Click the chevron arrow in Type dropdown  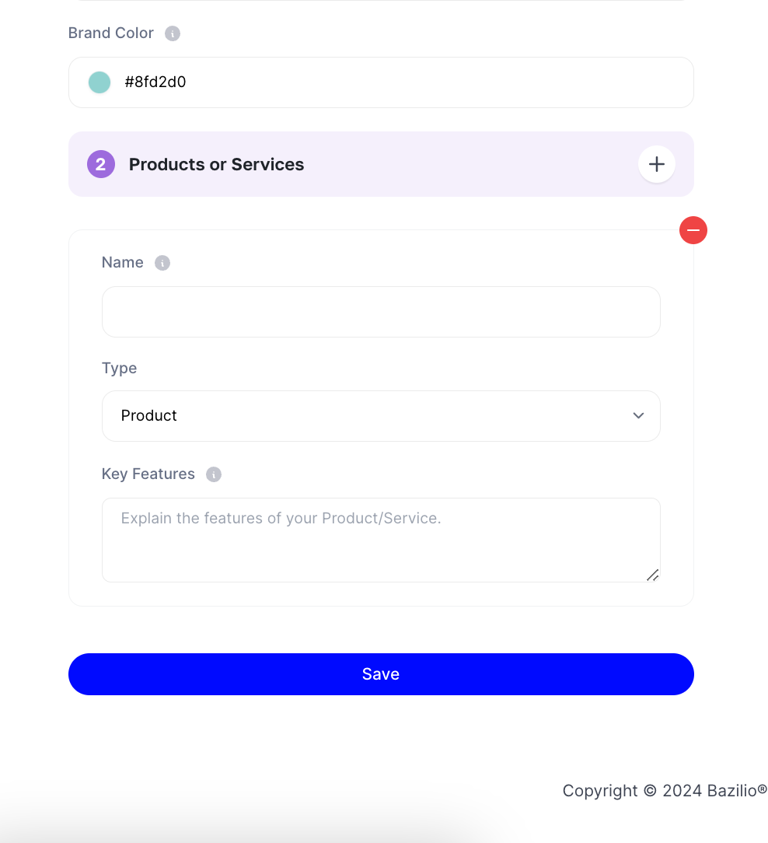click(x=638, y=416)
